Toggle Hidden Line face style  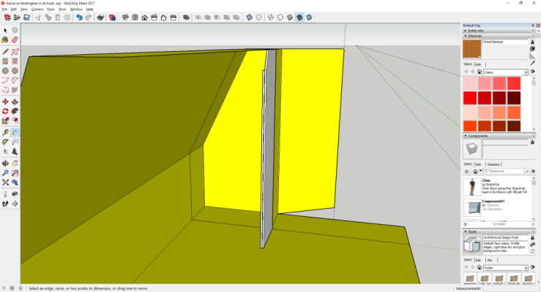coord(280,18)
